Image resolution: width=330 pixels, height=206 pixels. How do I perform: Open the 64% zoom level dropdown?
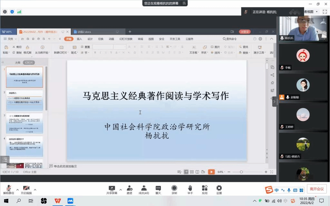click(222, 172)
